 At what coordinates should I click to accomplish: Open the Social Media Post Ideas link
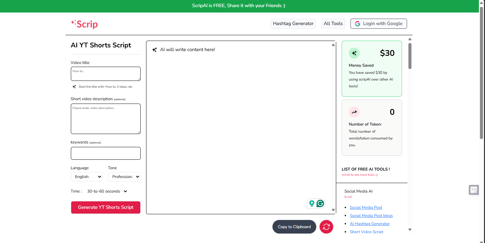tap(371, 216)
